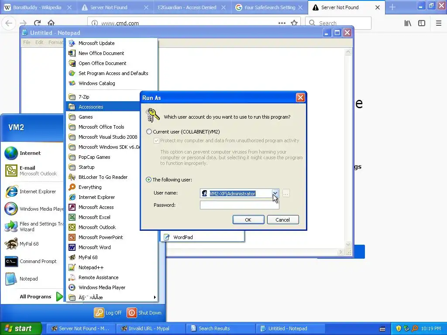Image resolution: width=447 pixels, height=335 pixels.
Task: Click into the Password field
Action: [240, 205]
